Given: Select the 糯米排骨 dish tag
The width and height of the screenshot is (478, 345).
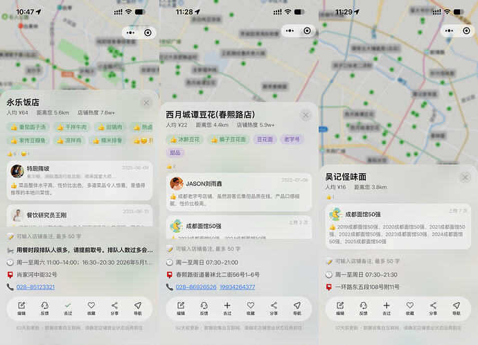Looking at the screenshot, I should click(107, 141).
